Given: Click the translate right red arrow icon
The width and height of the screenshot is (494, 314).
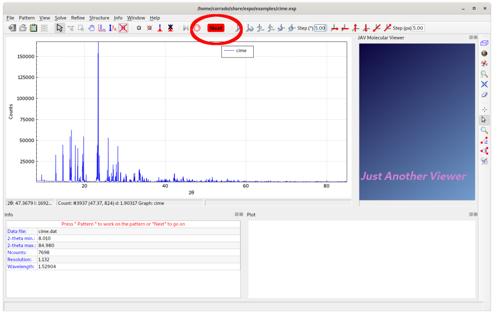Looking at the screenshot, I should (x=335, y=28).
